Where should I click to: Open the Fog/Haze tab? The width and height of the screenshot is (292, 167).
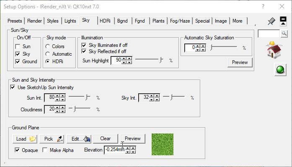click(180, 21)
